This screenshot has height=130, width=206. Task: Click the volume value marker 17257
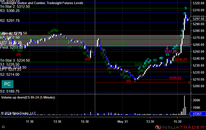pyautogui.click(x=198, y=114)
